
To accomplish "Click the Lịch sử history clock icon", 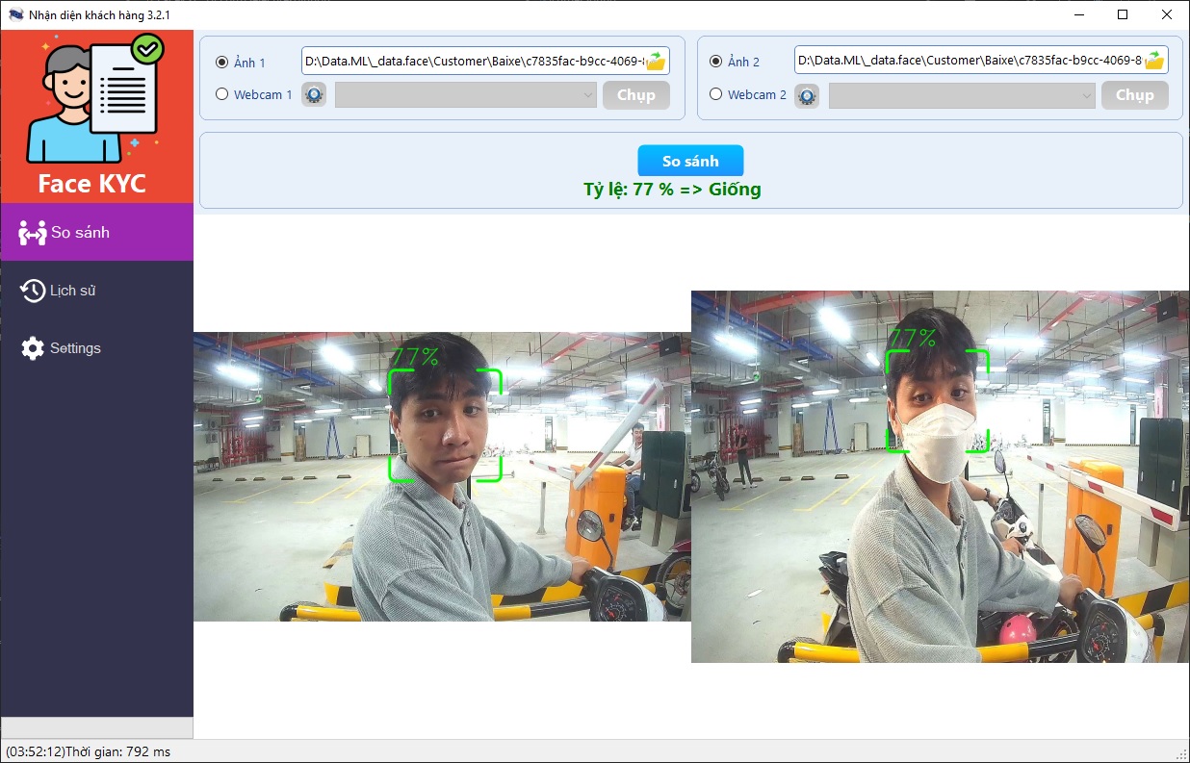I will (x=33, y=291).
